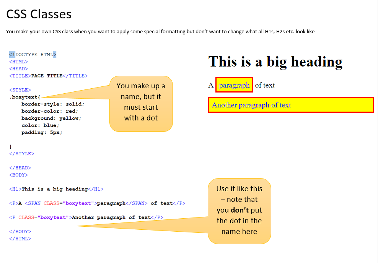The height and width of the screenshot is (263, 378).
Task: Select the opening <STYLE> tag
Action: tap(20, 90)
